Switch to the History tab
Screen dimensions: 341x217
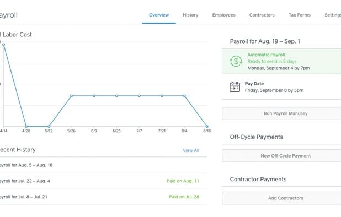190,15
